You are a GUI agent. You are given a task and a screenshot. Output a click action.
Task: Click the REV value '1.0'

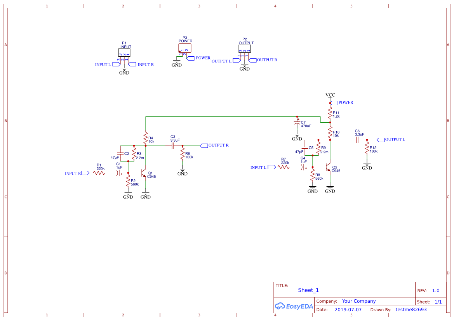tap(436, 291)
